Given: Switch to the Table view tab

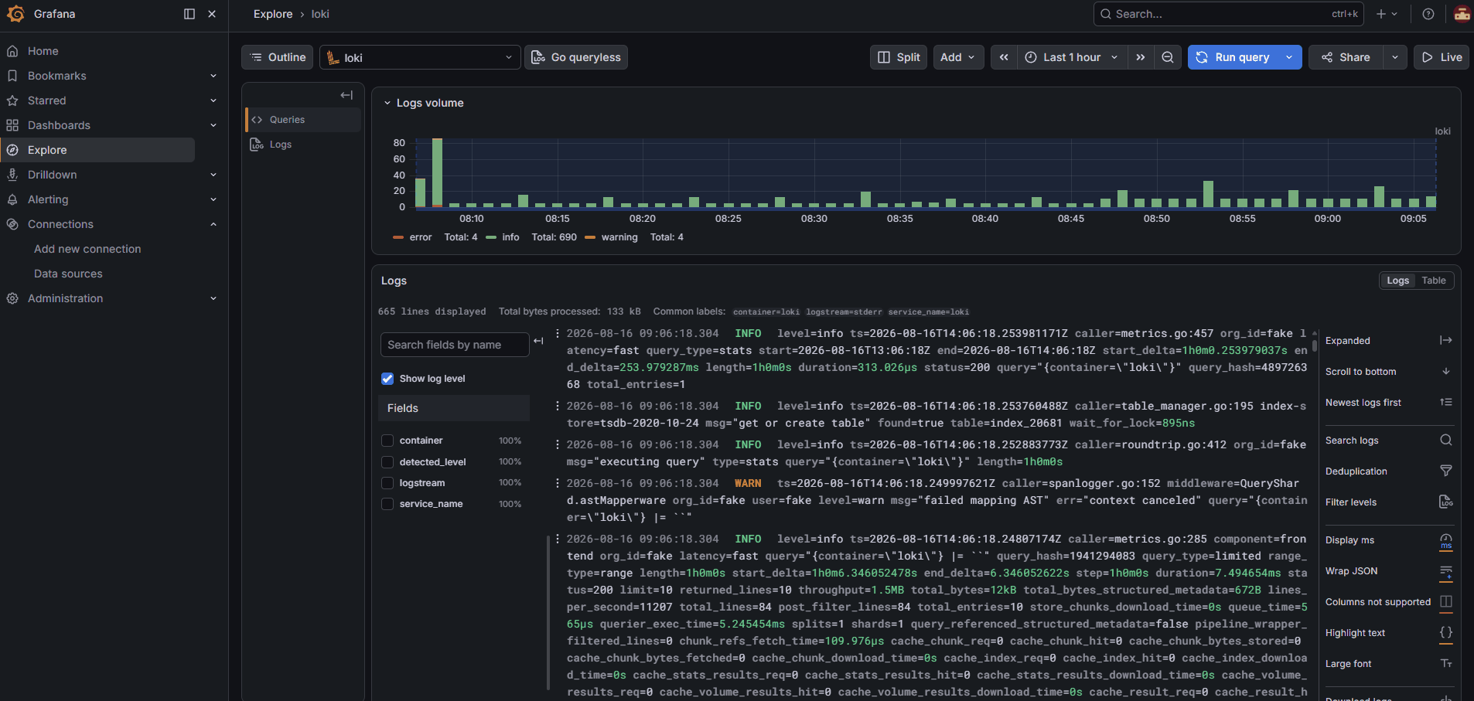Looking at the screenshot, I should [x=1433, y=281].
